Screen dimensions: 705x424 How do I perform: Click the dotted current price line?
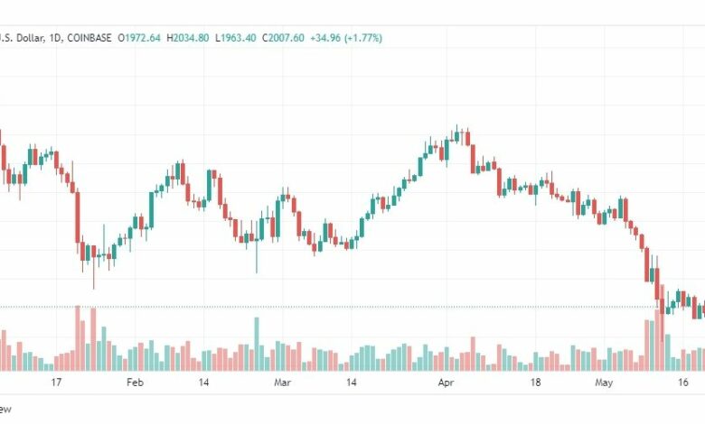[x=352, y=308]
